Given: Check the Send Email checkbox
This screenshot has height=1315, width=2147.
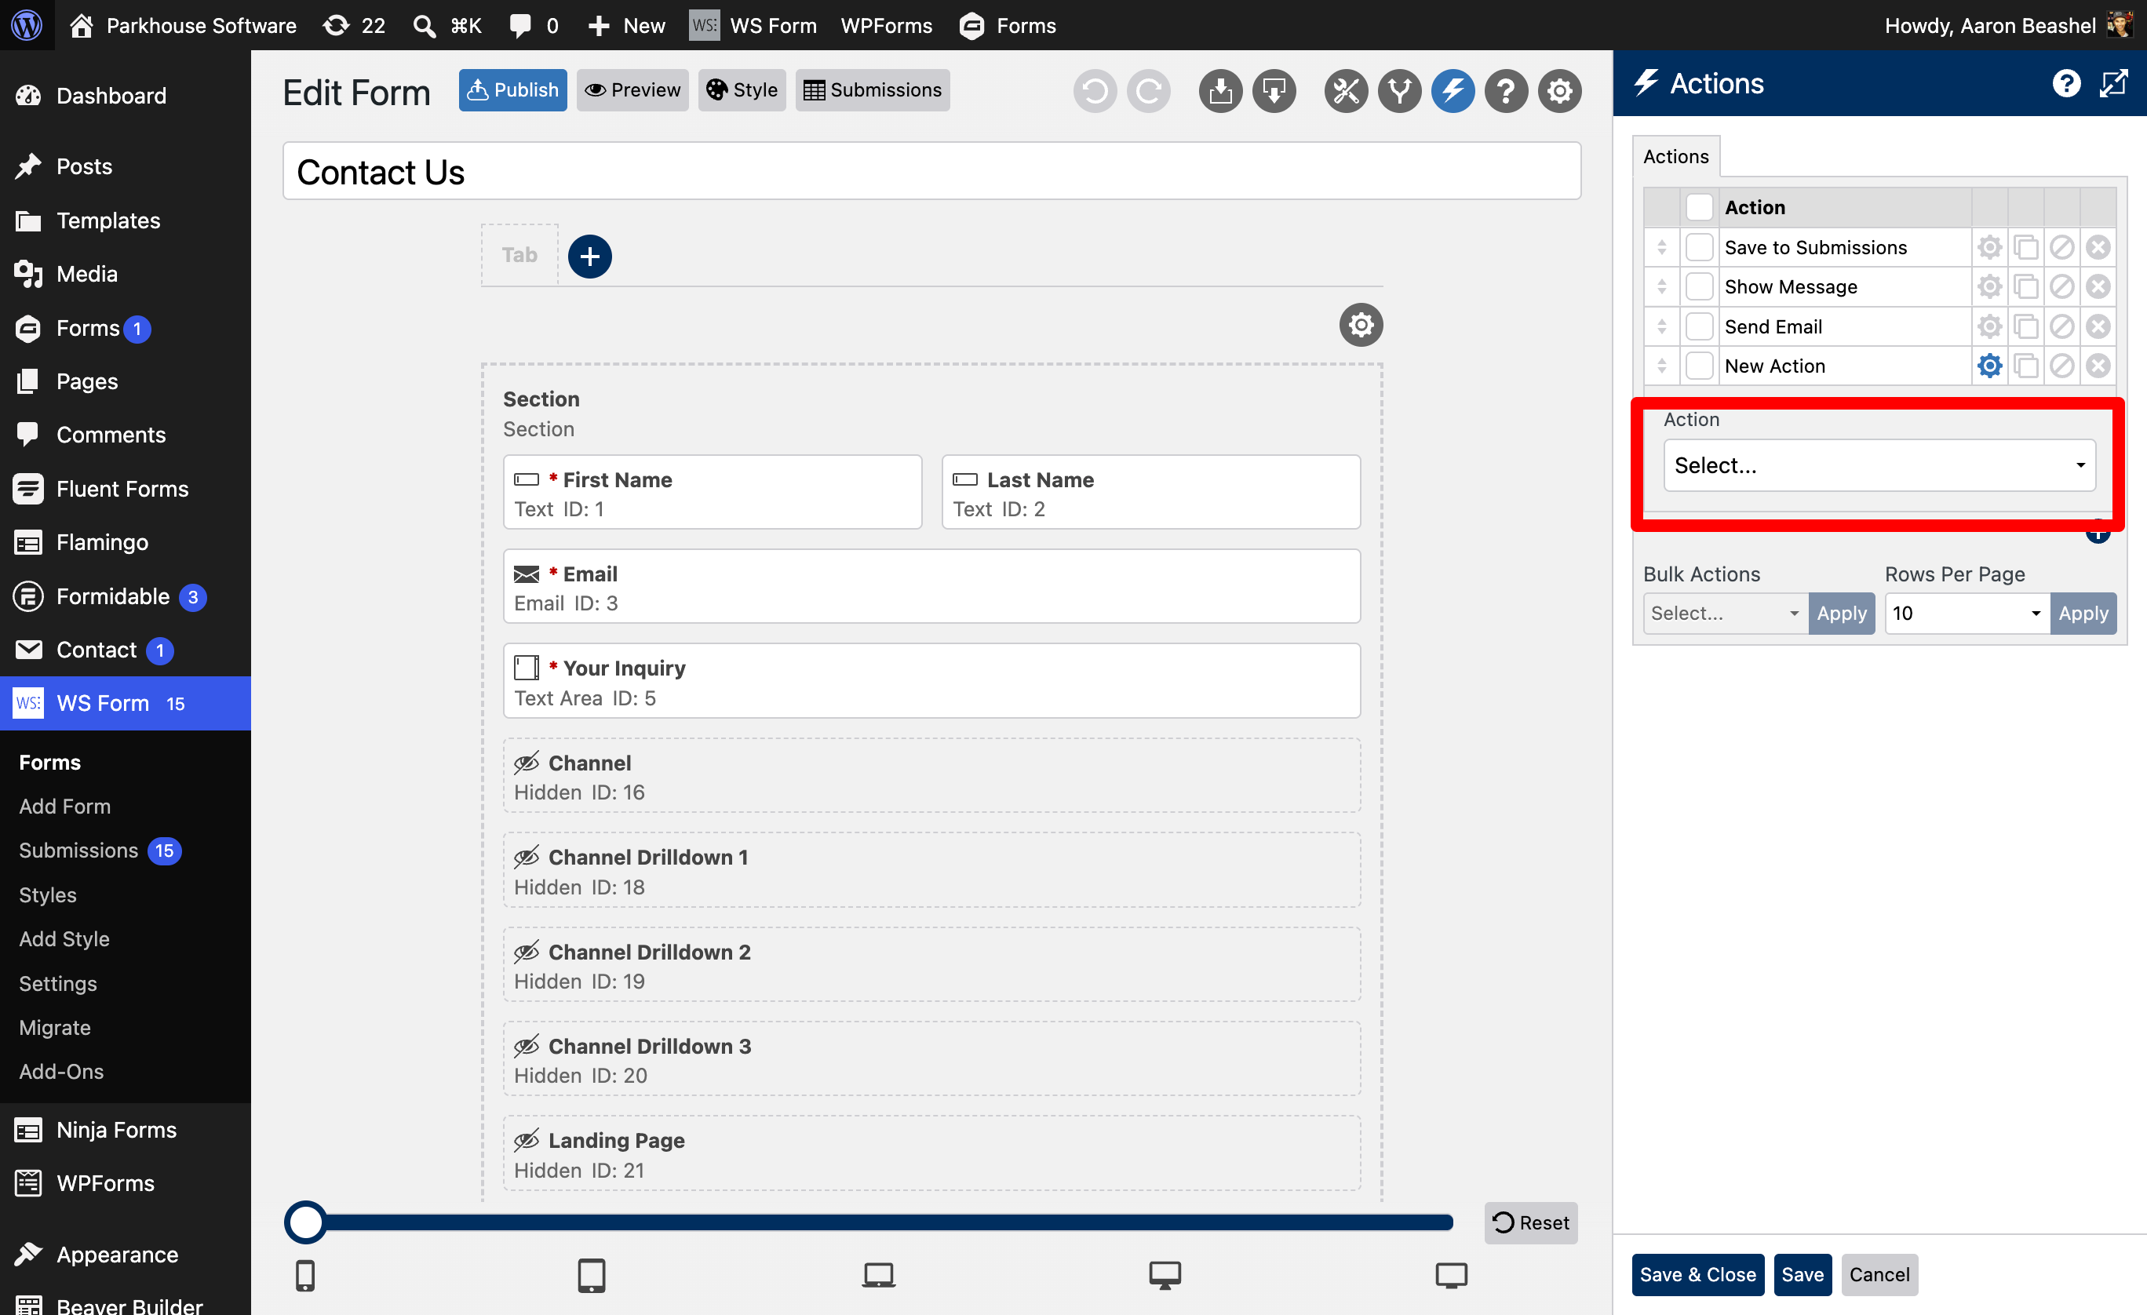Looking at the screenshot, I should (1699, 327).
